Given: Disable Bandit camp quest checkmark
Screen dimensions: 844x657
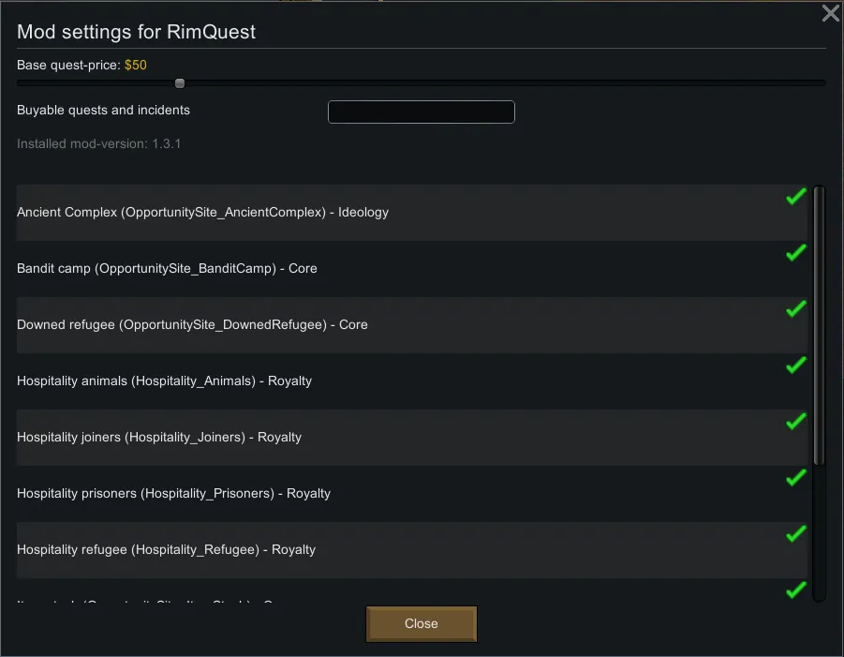Looking at the screenshot, I should point(796,253).
